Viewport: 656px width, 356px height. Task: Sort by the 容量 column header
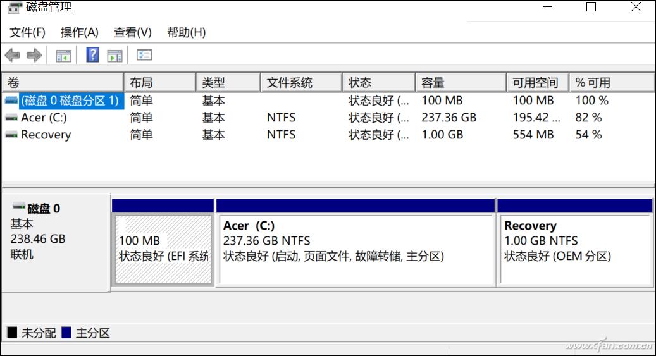[460, 83]
